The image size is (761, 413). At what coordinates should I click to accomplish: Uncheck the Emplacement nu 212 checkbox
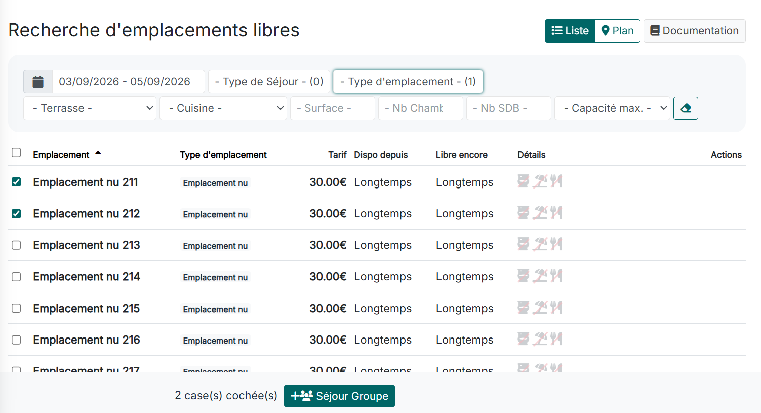point(16,213)
